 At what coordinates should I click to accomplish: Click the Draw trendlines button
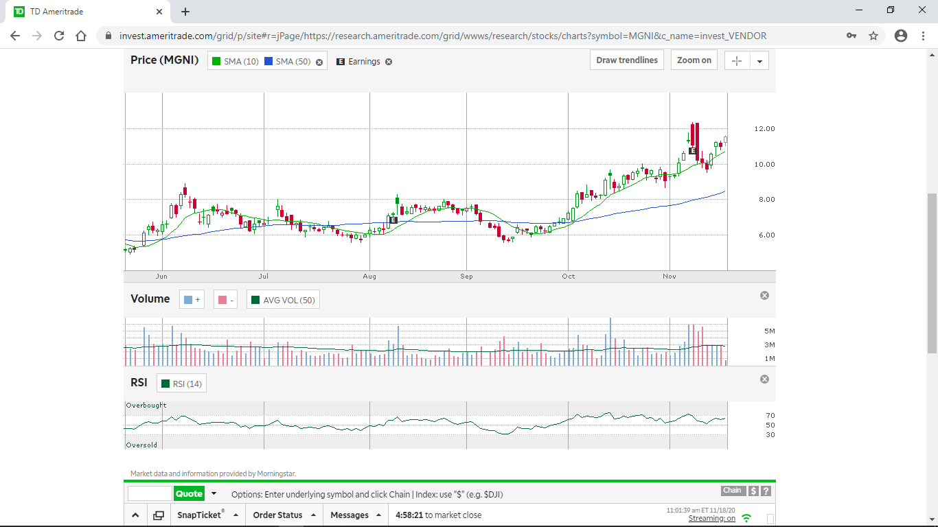(x=626, y=60)
